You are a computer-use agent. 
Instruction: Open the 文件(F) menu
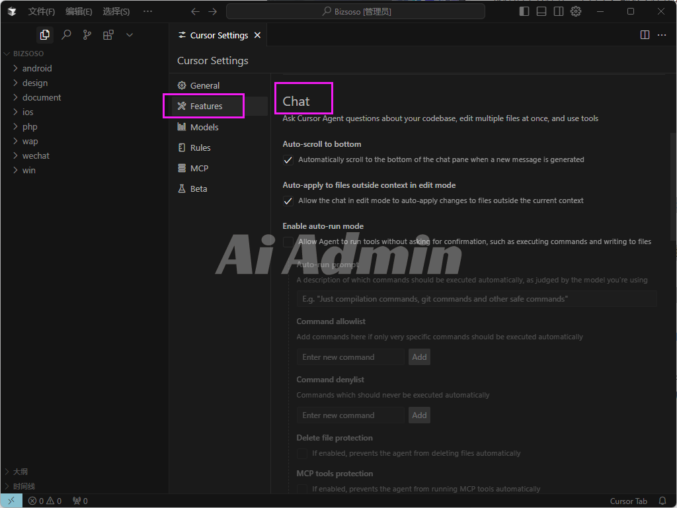click(42, 12)
